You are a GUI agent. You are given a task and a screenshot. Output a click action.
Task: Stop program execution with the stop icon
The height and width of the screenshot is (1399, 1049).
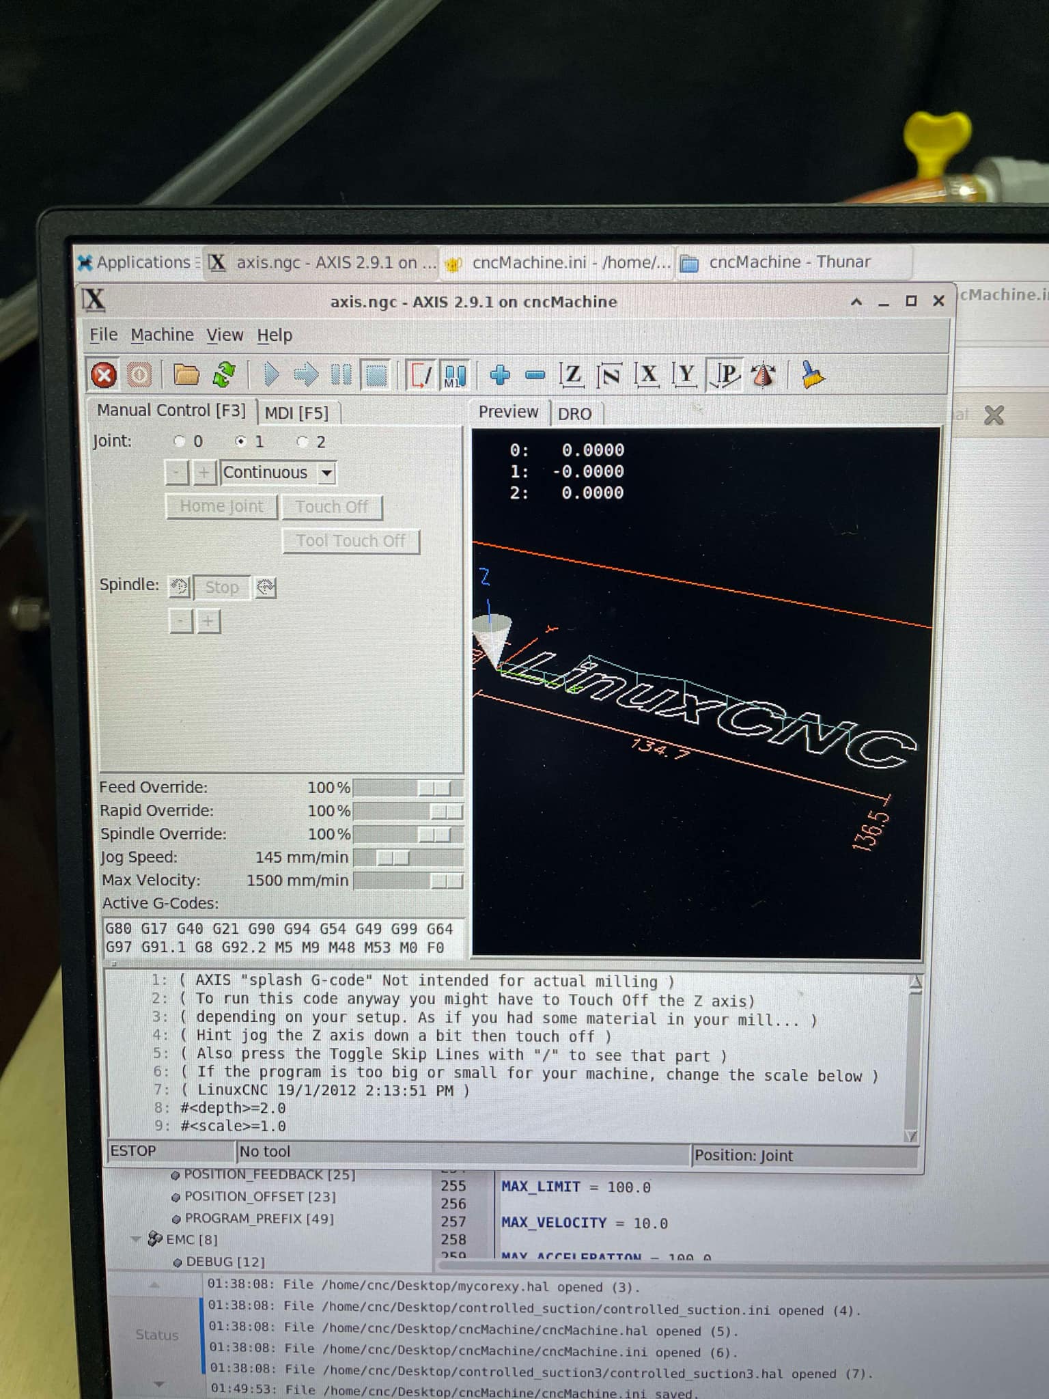coord(376,374)
